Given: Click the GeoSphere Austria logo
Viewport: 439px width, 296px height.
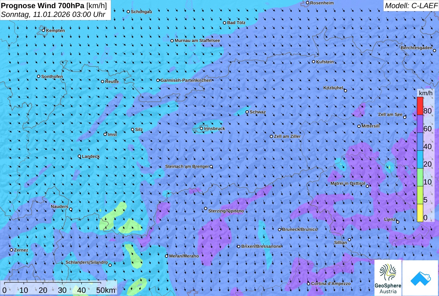Looking at the screenshot, I should point(388,278).
